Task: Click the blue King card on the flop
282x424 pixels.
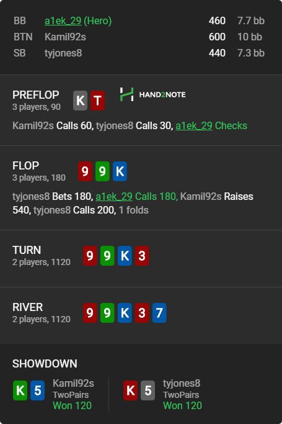Action: tap(120, 171)
